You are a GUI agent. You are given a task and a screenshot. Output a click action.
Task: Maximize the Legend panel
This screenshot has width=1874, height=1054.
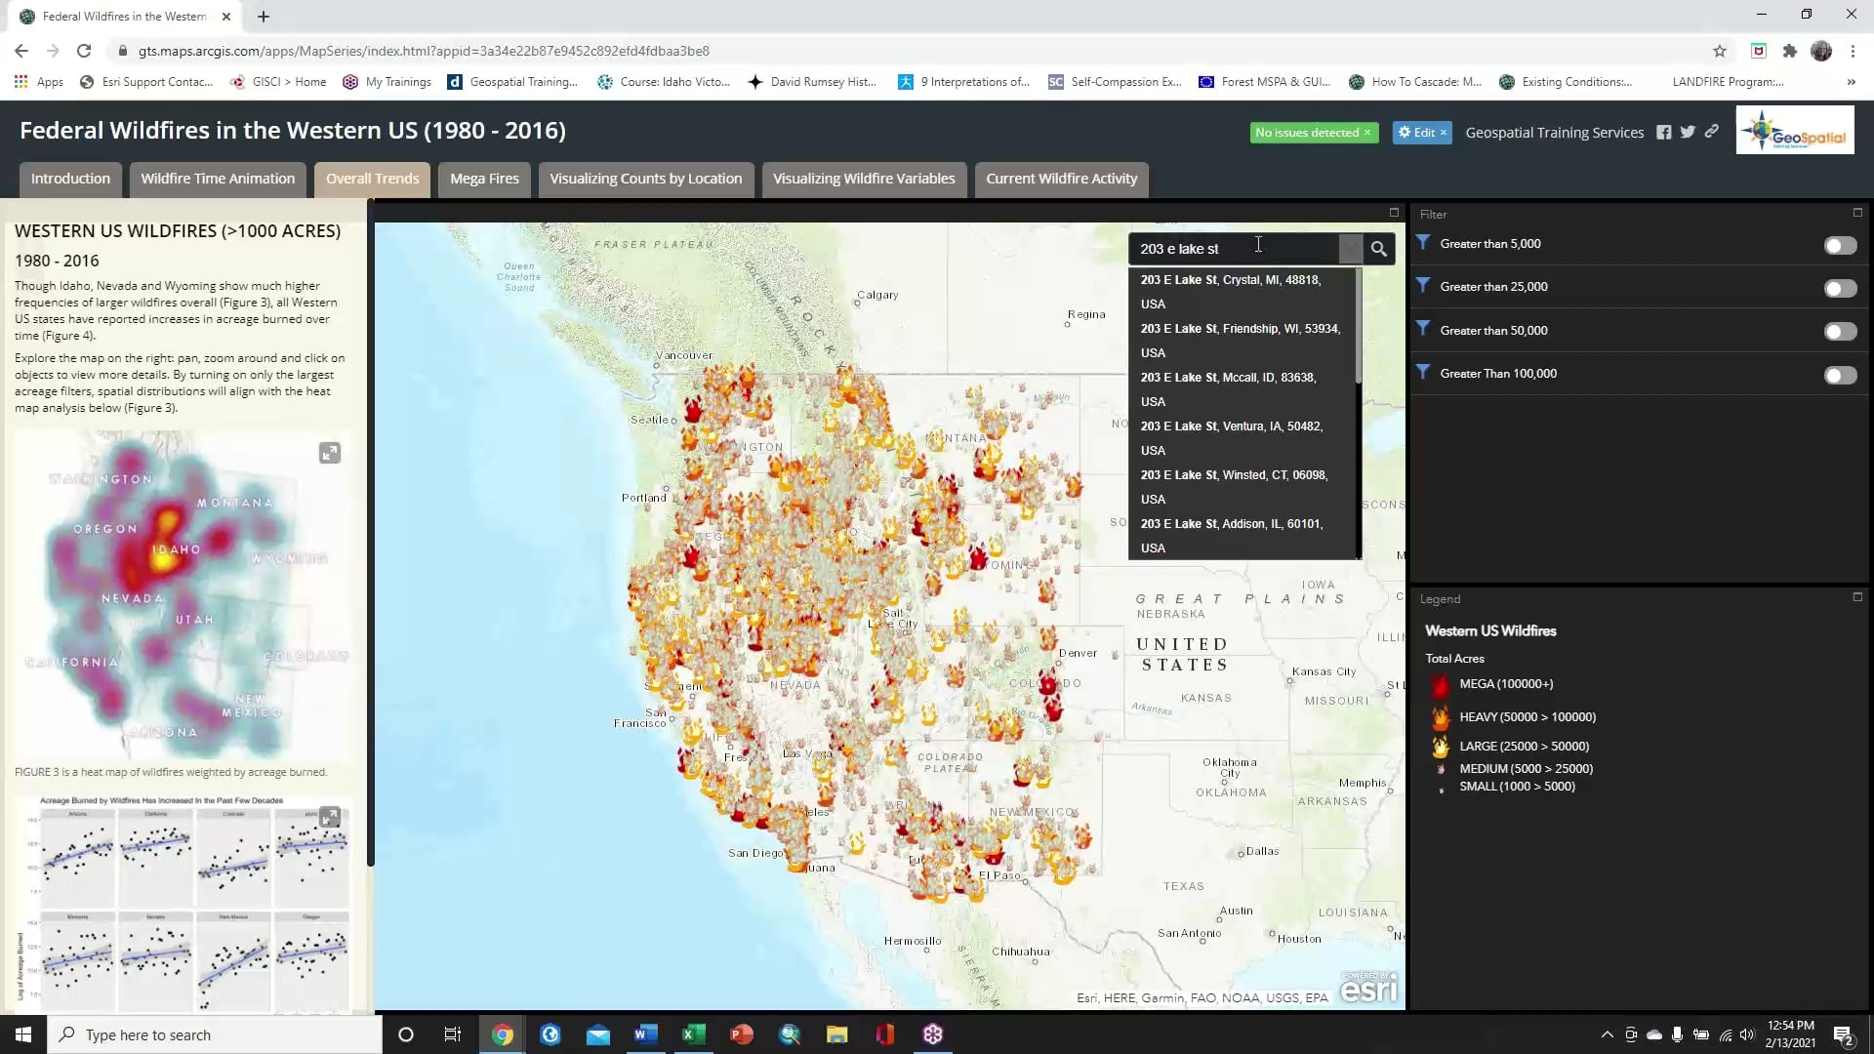[x=1857, y=596]
